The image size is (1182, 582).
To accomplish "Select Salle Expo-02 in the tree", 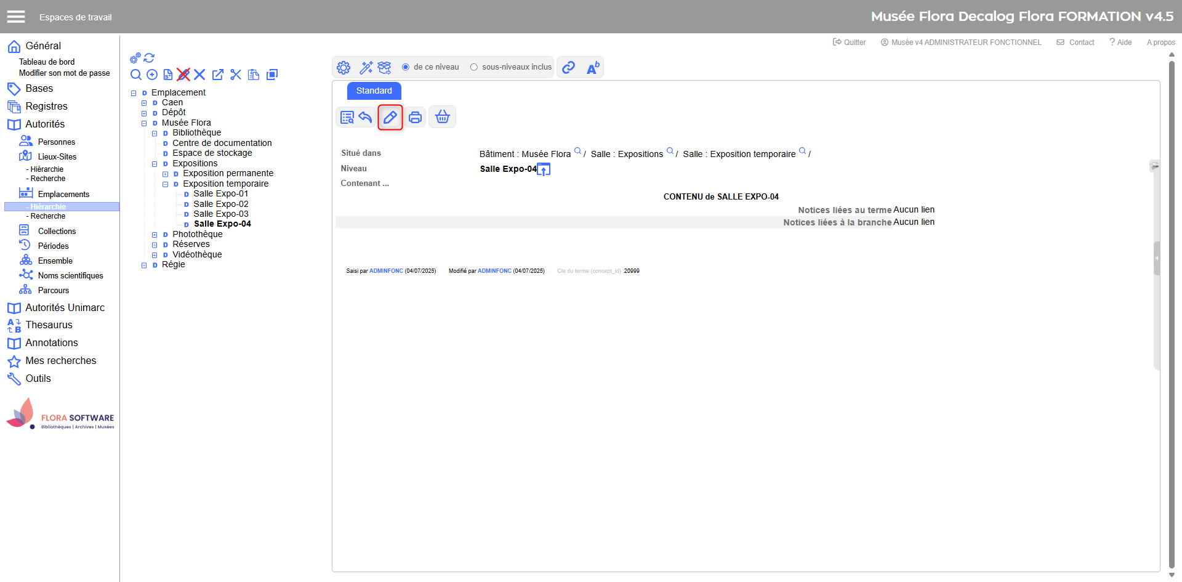I will click(220, 204).
